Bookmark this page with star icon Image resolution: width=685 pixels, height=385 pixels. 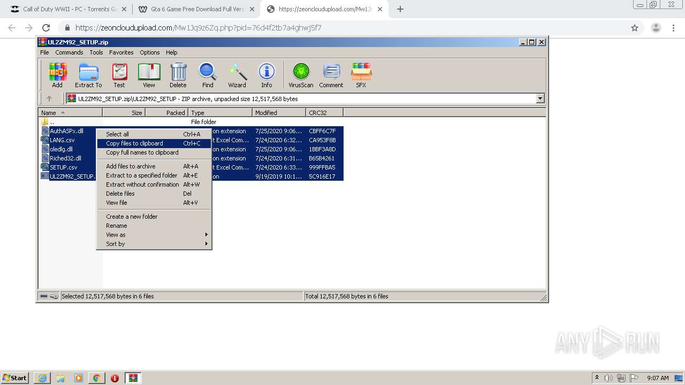tap(635, 28)
